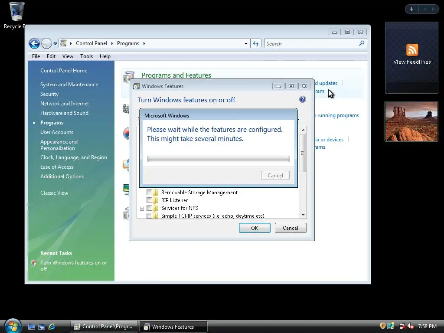Open Programs and Features heading link
Screen dimensions: 444x333
tap(176, 75)
